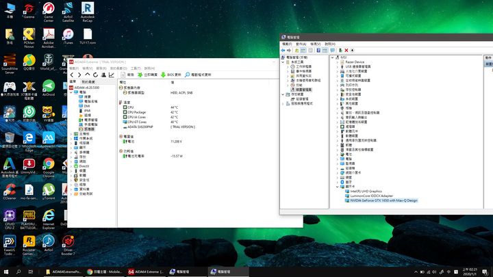Collapse System Tools node in Computer Management
This screenshot has height=277, width=493.
point(283,62)
